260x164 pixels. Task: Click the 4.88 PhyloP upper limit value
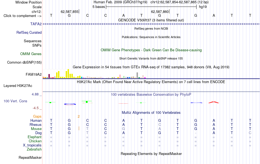point(35,94)
